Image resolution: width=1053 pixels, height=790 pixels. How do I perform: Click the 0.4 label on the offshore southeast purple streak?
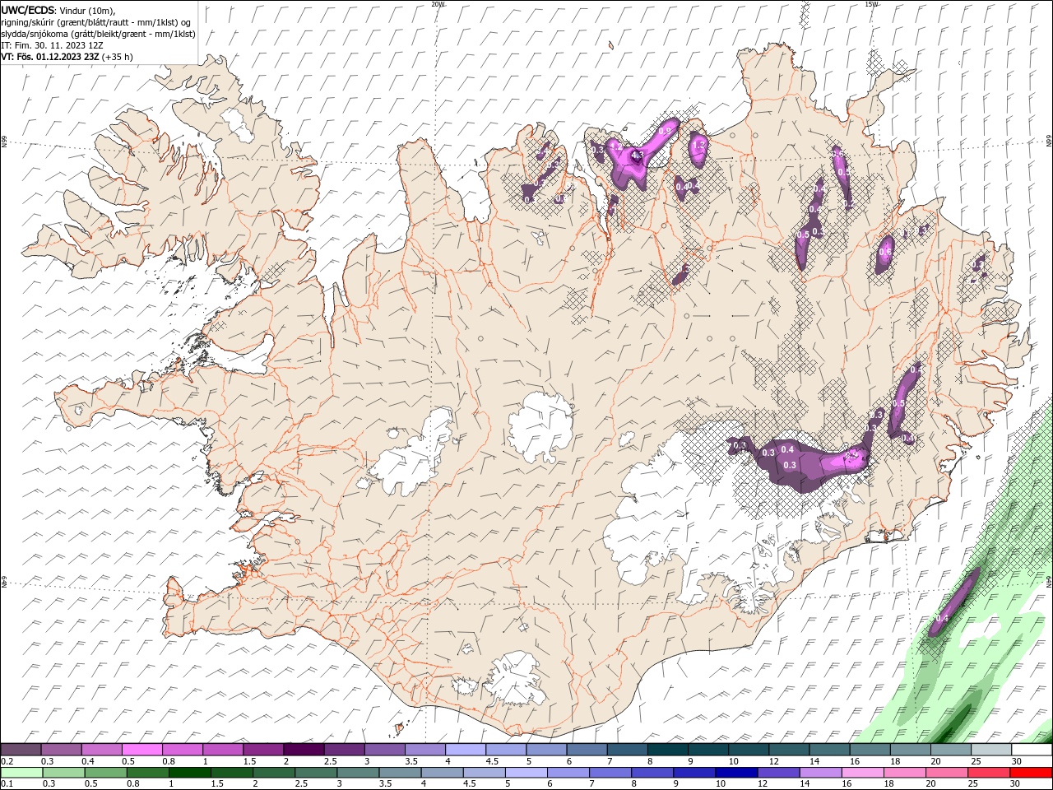[x=943, y=618]
